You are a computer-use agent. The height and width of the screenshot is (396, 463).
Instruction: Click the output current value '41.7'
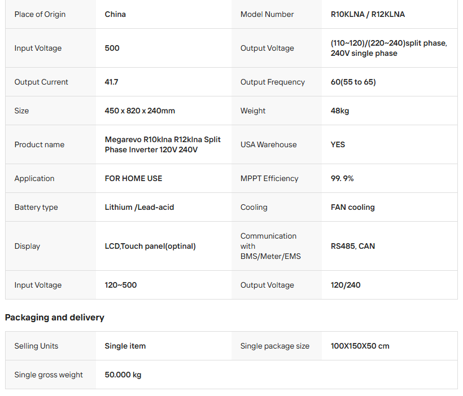(112, 82)
